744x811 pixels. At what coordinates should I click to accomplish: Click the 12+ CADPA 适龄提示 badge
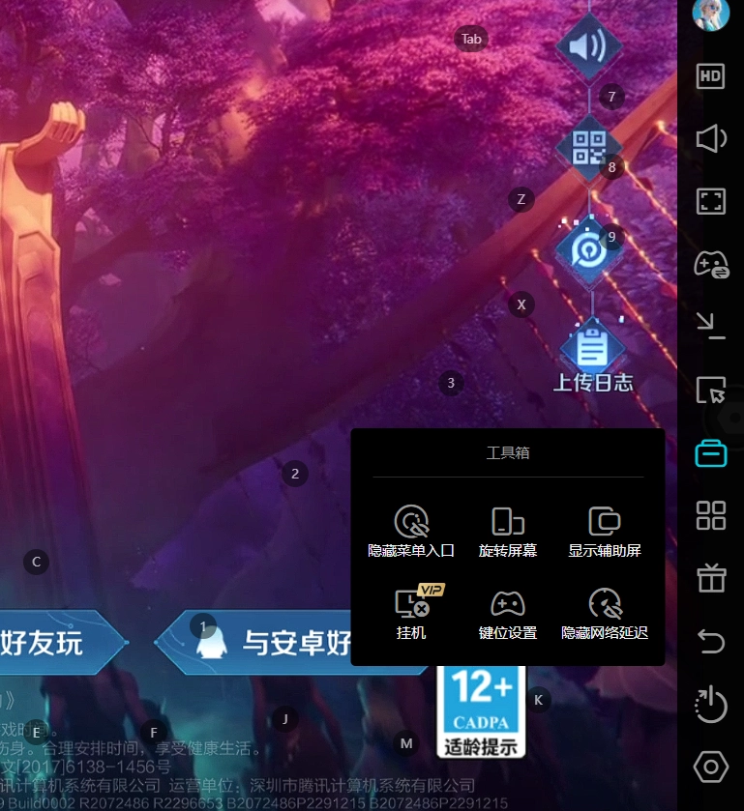pos(481,712)
